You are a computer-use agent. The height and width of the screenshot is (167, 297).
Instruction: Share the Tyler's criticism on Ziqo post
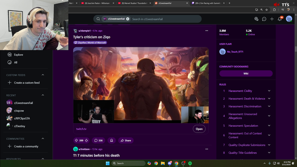pos(126,141)
